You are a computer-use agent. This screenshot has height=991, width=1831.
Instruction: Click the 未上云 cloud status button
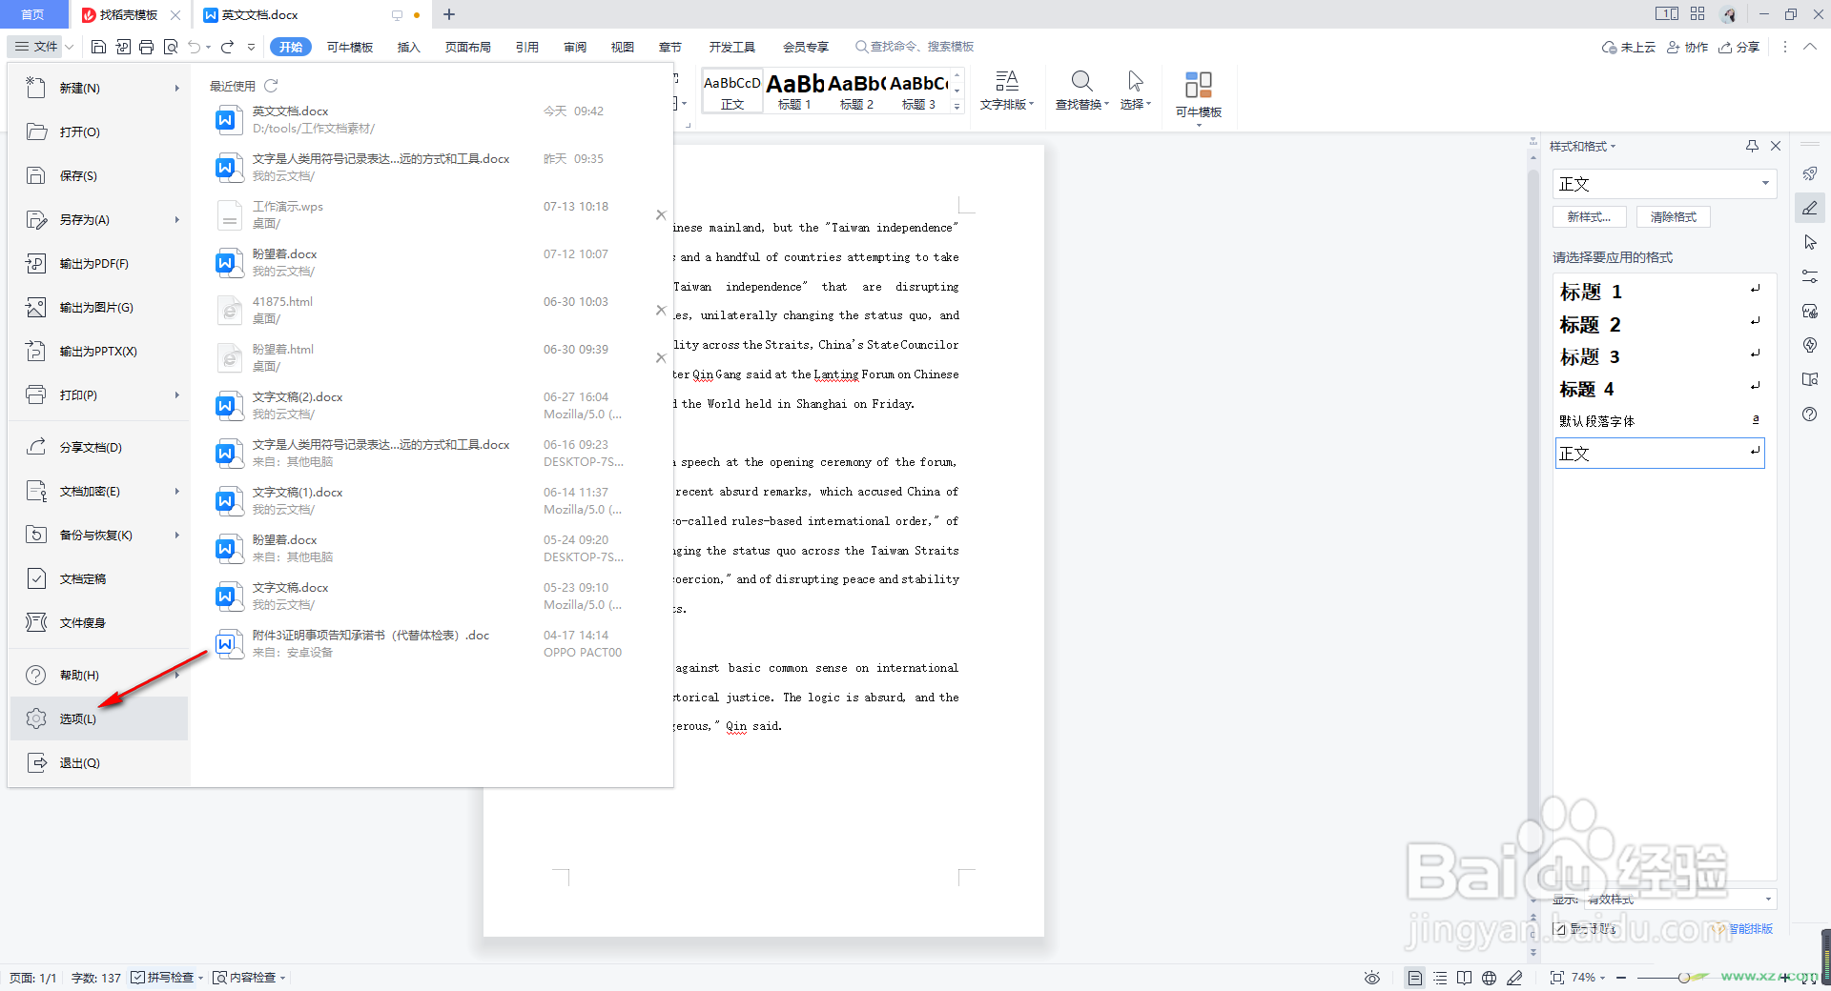pyautogui.click(x=1629, y=47)
